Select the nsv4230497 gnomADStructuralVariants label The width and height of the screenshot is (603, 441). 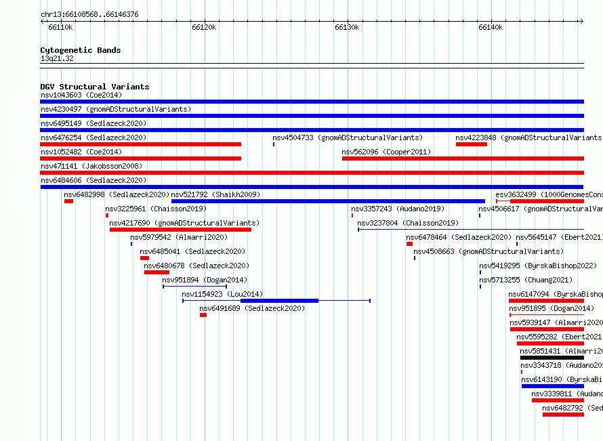click(116, 109)
